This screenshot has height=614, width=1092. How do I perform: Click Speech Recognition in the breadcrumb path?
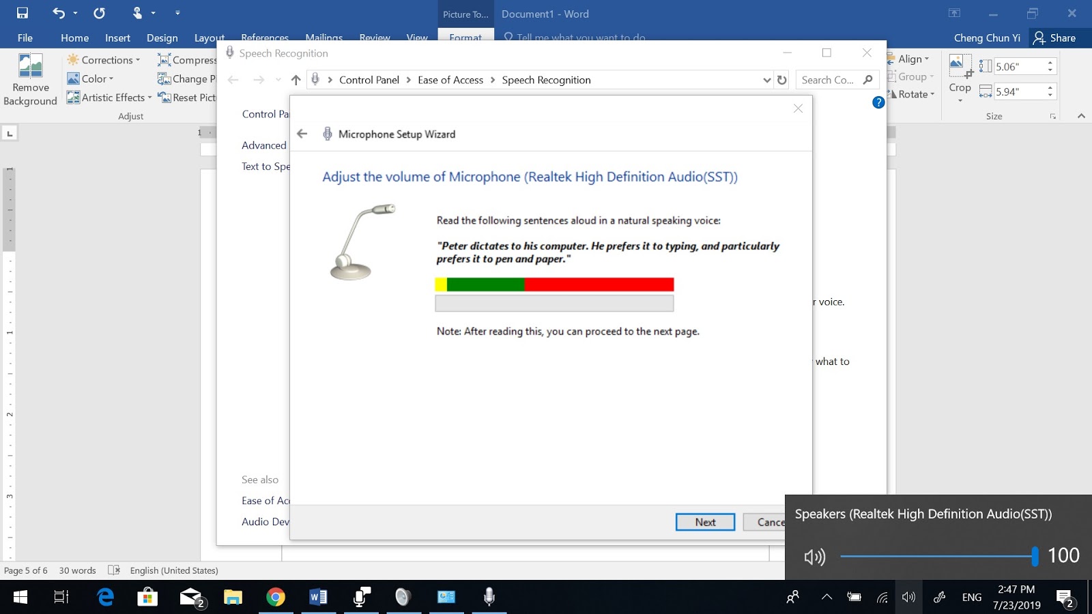point(547,80)
